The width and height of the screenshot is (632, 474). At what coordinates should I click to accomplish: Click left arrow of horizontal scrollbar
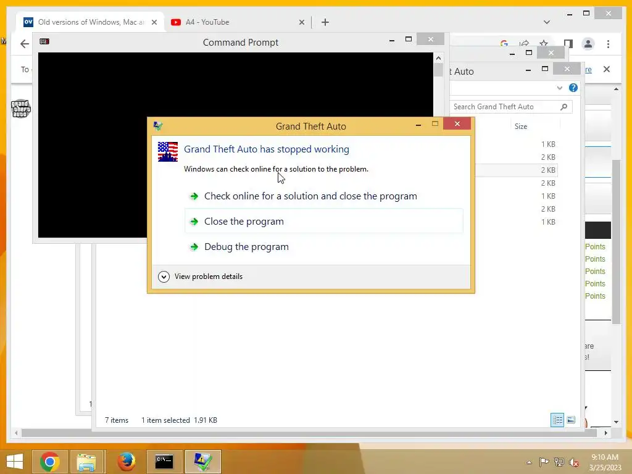click(x=16, y=433)
